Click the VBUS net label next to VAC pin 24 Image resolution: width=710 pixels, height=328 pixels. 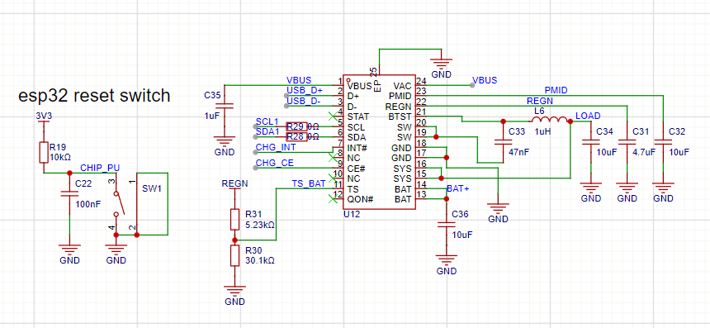click(x=485, y=81)
